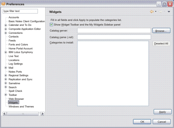Viewport: 174px width, 128px height.
Task: Select Locations in the tree
Action: tap(14, 60)
